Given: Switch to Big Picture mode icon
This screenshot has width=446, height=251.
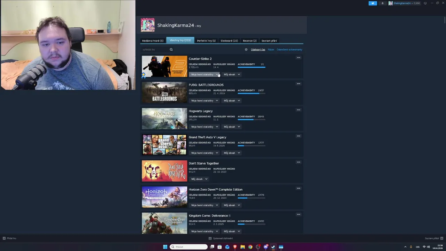Looking at the screenshot, I should pyautogui.click(x=425, y=3).
